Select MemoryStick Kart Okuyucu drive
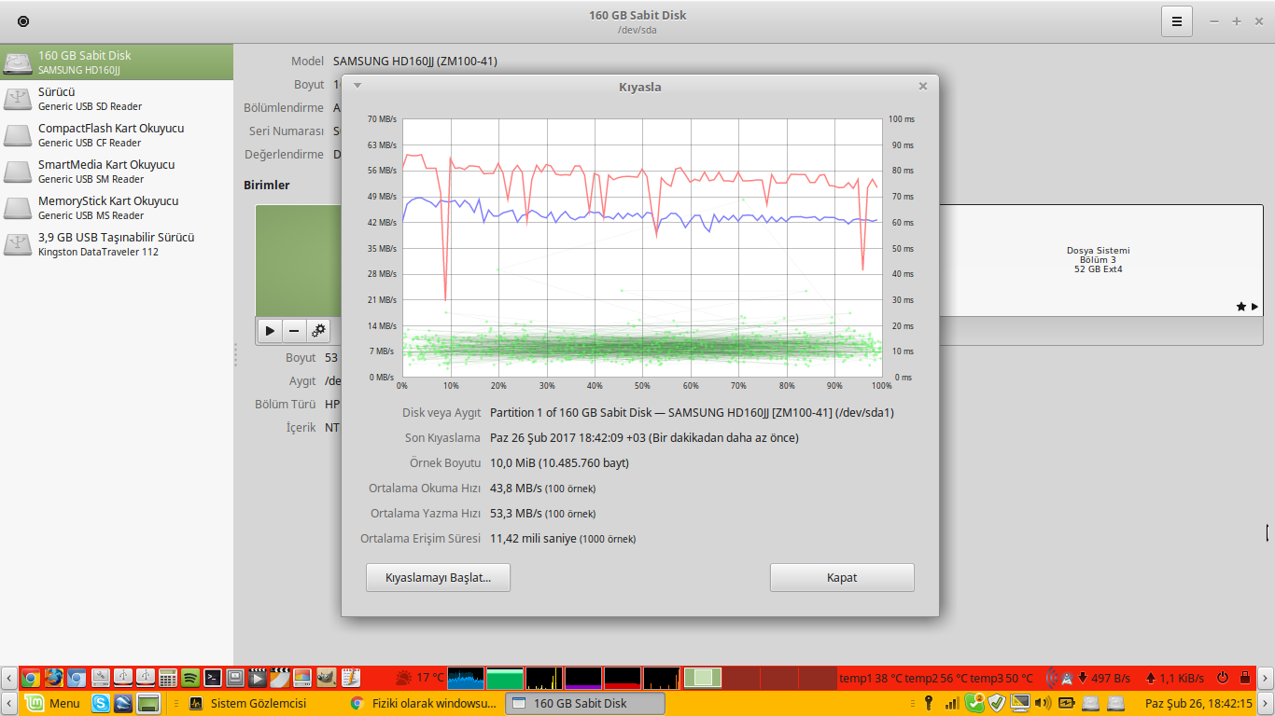The height and width of the screenshot is (716, 1275). [x=117, y=208]
